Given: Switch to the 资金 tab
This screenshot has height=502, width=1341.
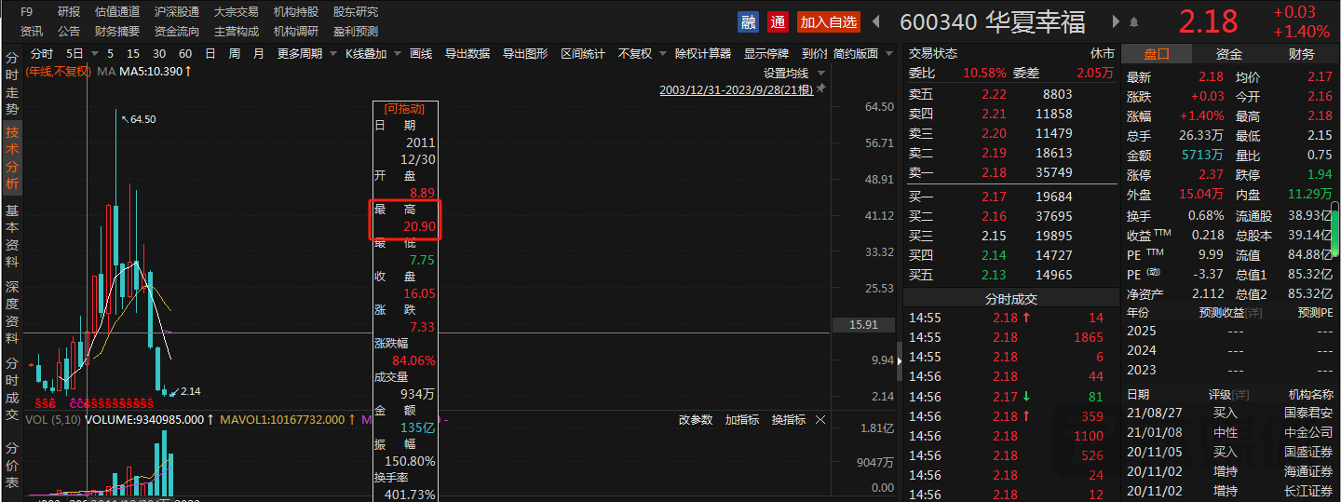Looking at the screenshot, I should 1229,54.
